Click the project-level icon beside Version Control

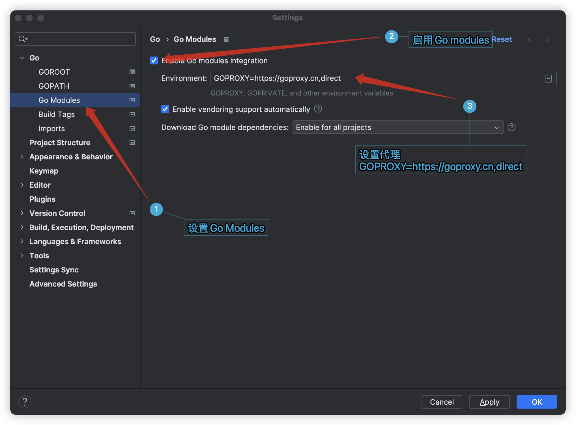click(132, 213)
